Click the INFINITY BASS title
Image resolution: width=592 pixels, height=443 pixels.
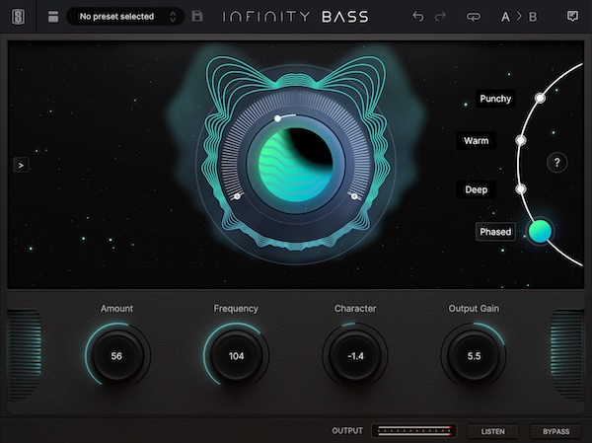295,17
